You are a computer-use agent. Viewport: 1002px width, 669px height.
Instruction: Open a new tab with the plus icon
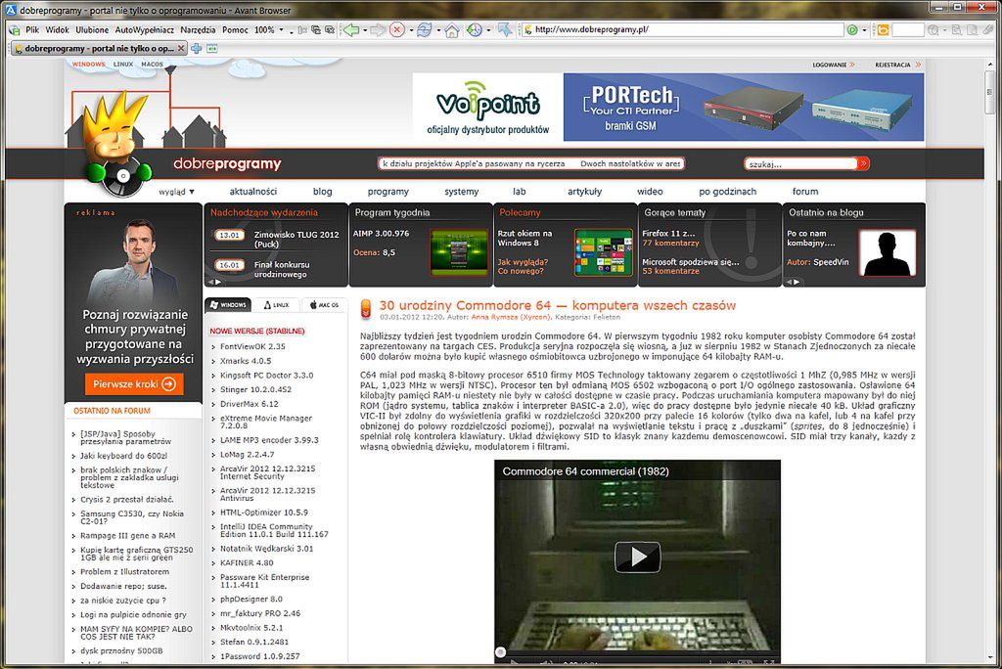pyautogui.click(x=196, y=49)
